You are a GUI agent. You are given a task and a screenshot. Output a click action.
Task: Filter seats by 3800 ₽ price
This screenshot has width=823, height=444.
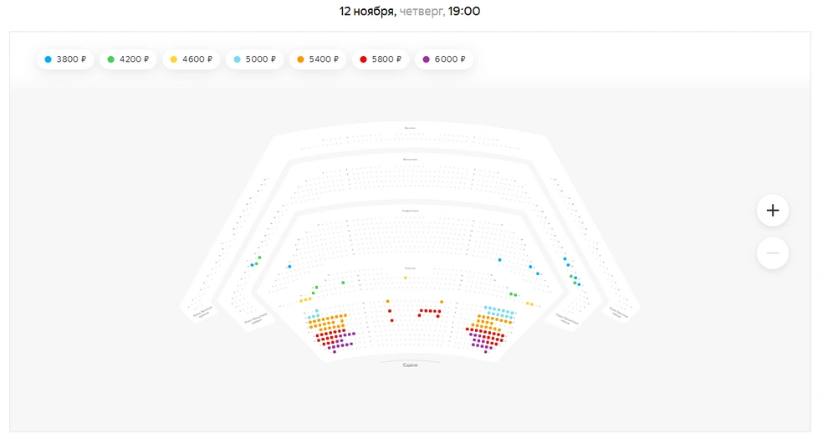pyautogui.click(x=65, y=59)
